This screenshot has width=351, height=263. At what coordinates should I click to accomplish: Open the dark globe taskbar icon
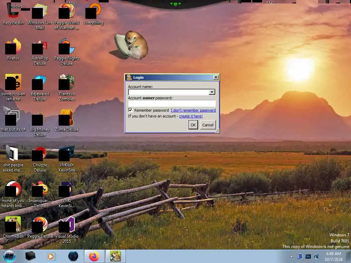pyautogui.click(x=73, y=256)
